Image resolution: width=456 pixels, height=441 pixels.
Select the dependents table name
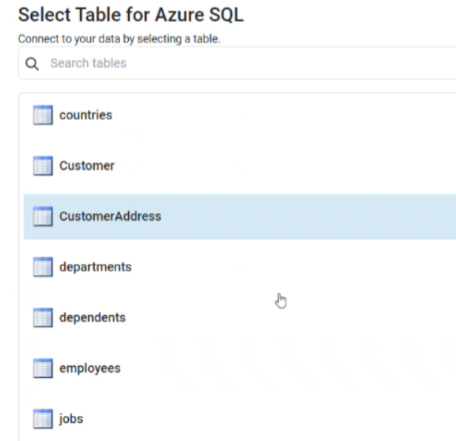93,318
